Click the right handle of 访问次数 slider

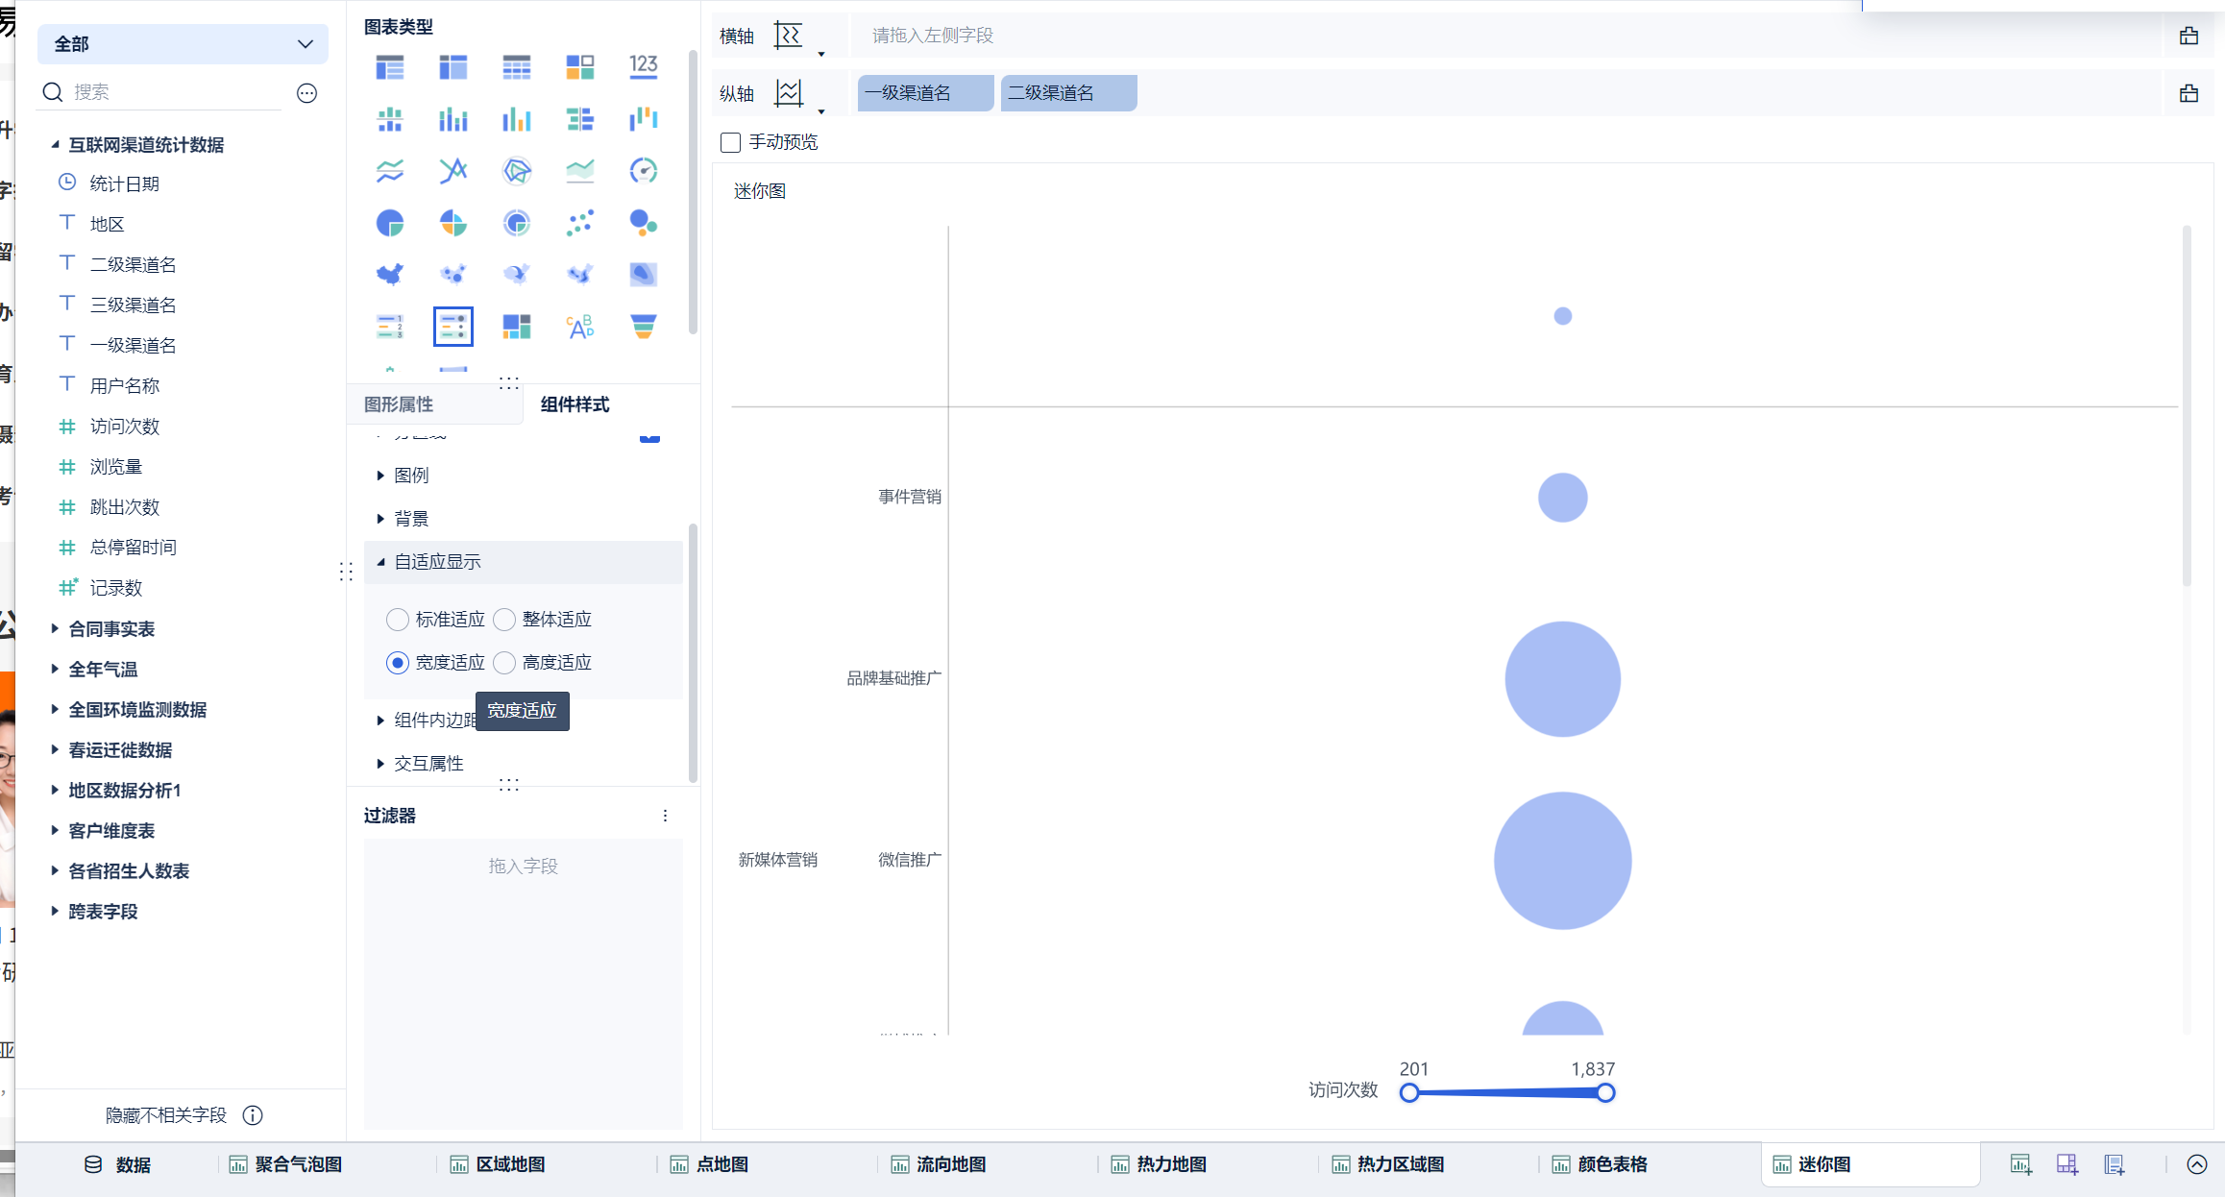pyautogui.click(x=1605, y=1092)
